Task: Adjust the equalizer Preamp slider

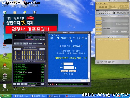Action: [x=15, y=55]
